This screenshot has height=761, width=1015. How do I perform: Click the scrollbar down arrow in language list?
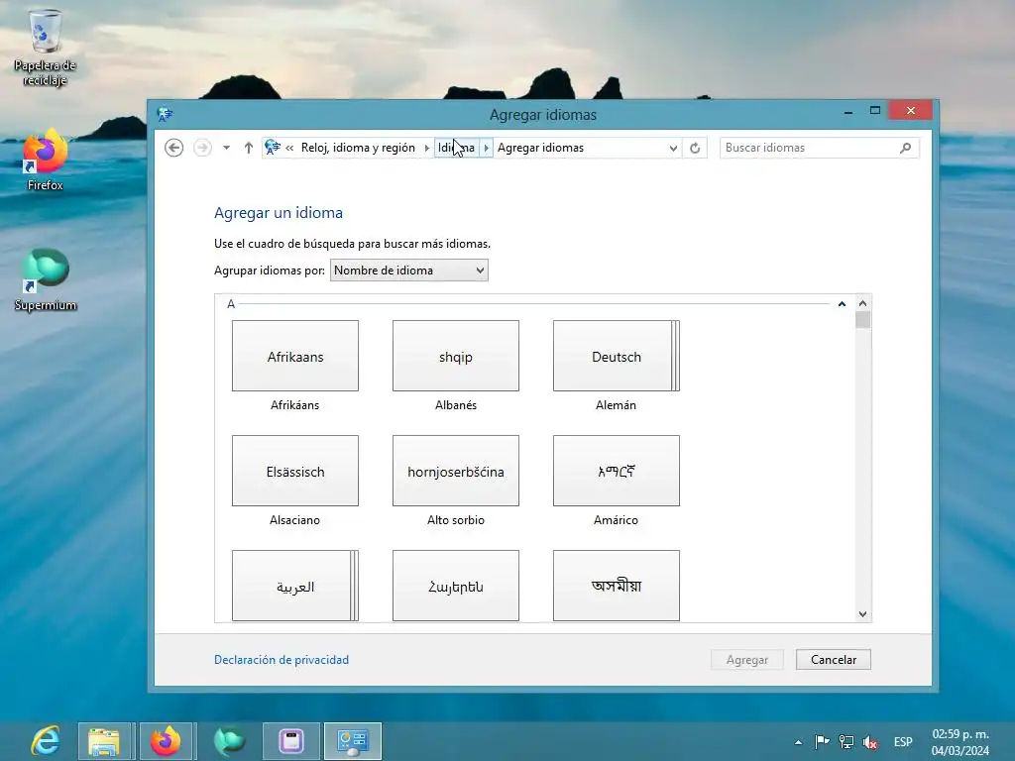coord(862,614)
